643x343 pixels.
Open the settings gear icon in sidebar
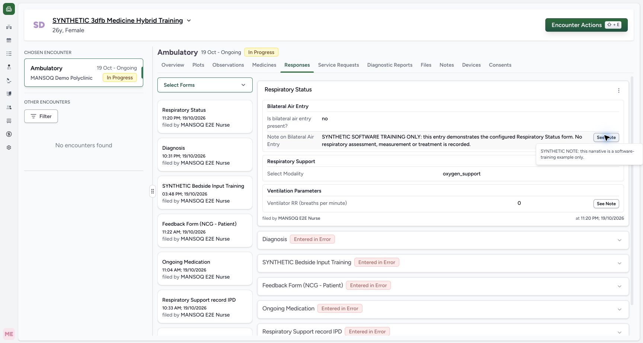pos(9,147)
